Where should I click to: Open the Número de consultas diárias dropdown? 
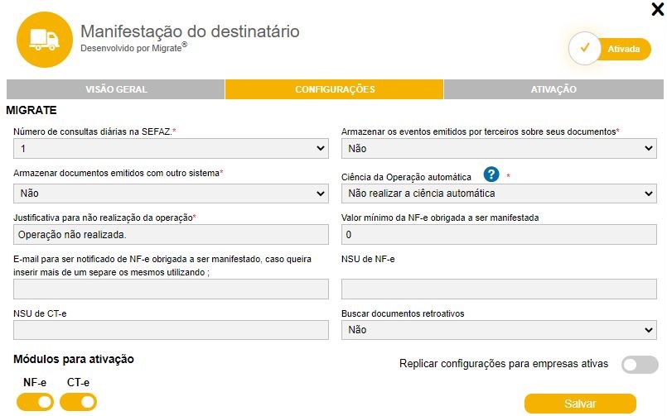pos(171,149)
